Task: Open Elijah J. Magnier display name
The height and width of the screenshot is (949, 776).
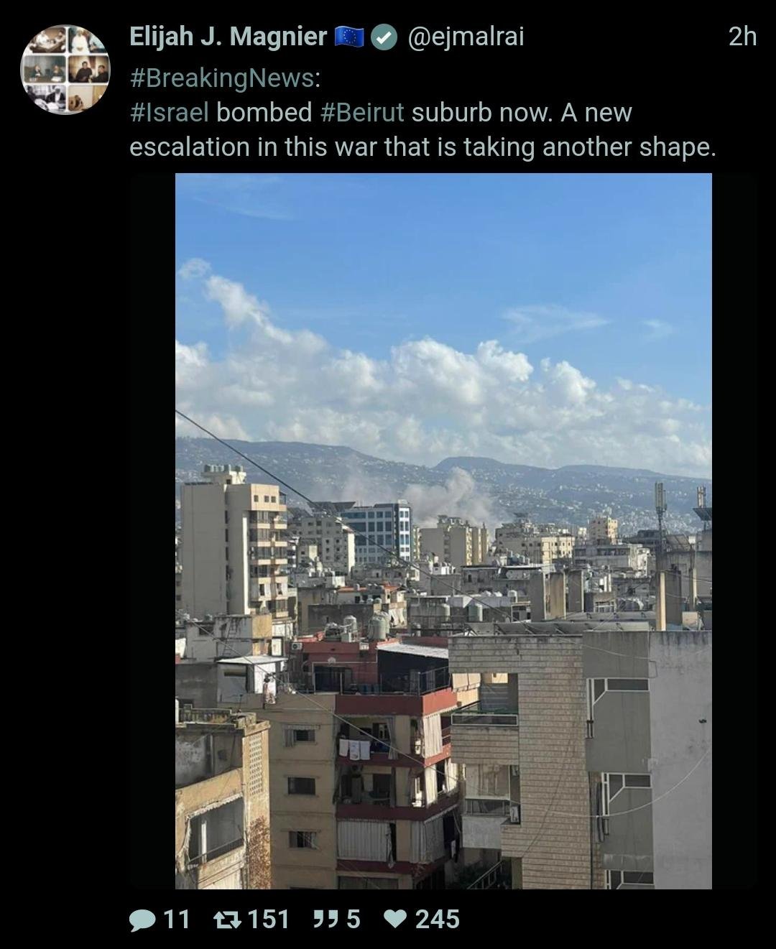Action: (228, 37)
